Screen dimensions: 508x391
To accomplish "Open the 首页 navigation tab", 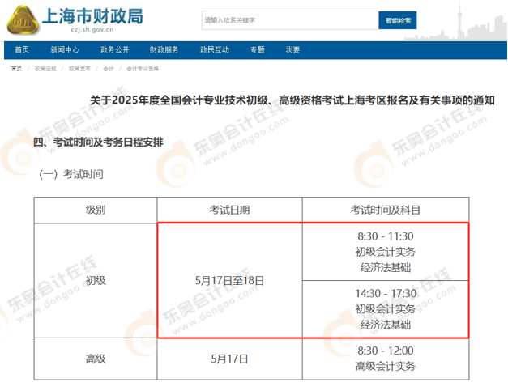I will pos(22,50).
